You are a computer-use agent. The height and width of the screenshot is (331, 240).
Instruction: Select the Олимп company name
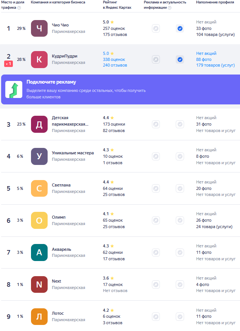click(x=59, y=217)
